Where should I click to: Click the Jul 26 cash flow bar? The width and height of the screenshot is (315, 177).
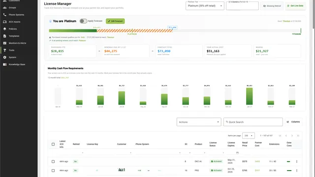coord(122,98)
